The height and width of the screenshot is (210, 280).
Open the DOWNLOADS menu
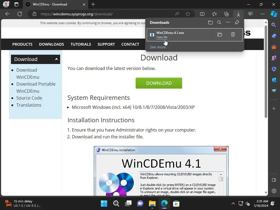tap(51, 44)
